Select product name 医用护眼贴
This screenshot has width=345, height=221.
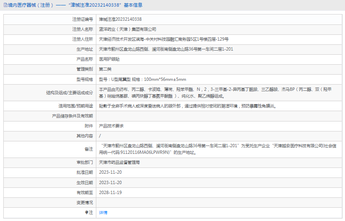point(109,59)
